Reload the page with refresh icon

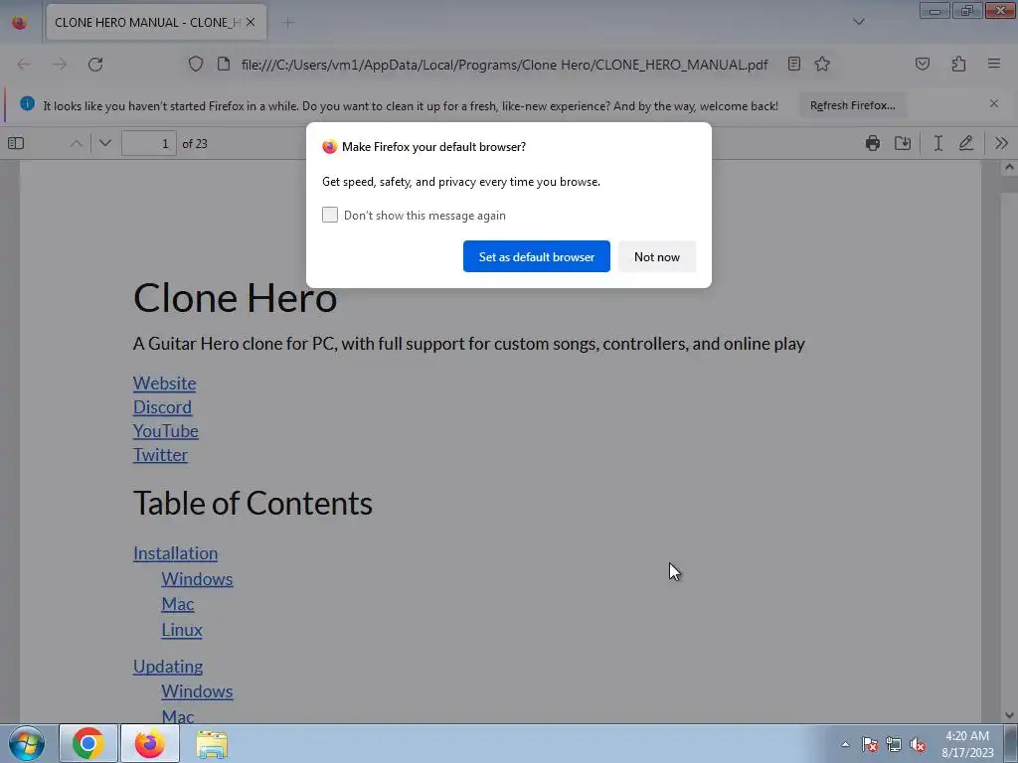[95, 65]
